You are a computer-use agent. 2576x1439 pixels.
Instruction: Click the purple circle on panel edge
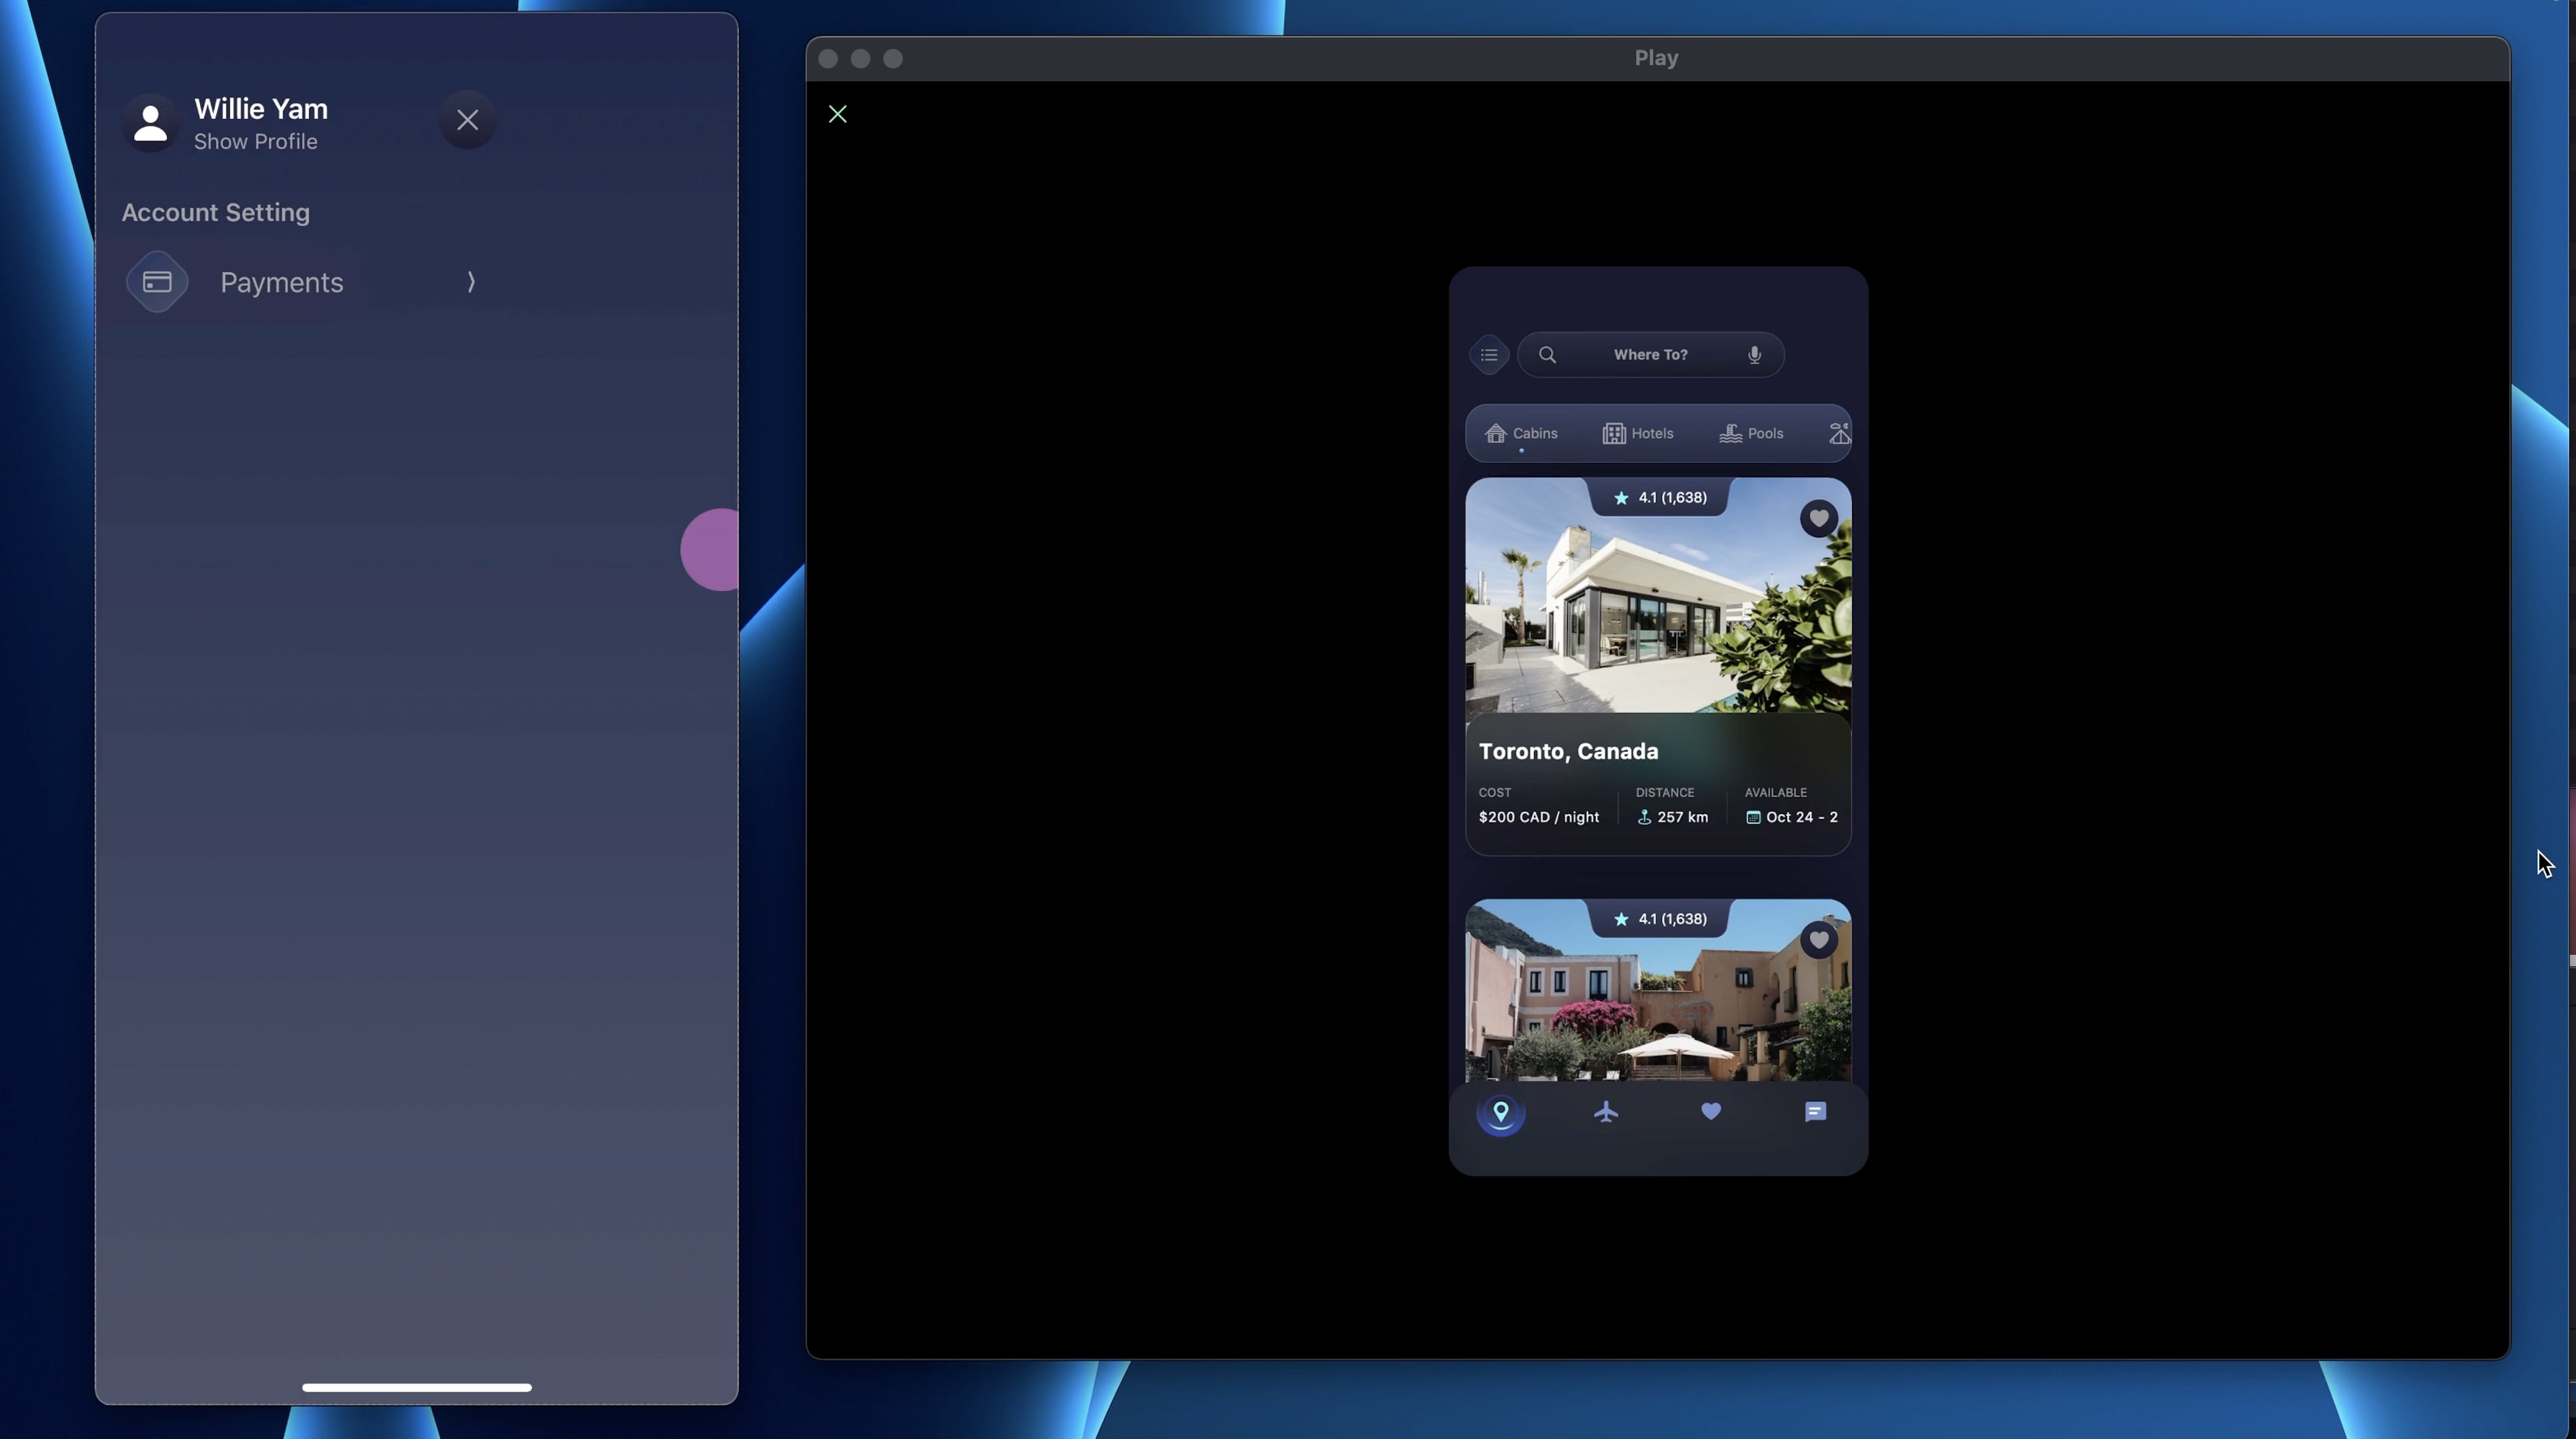click(x=711, y=549)
